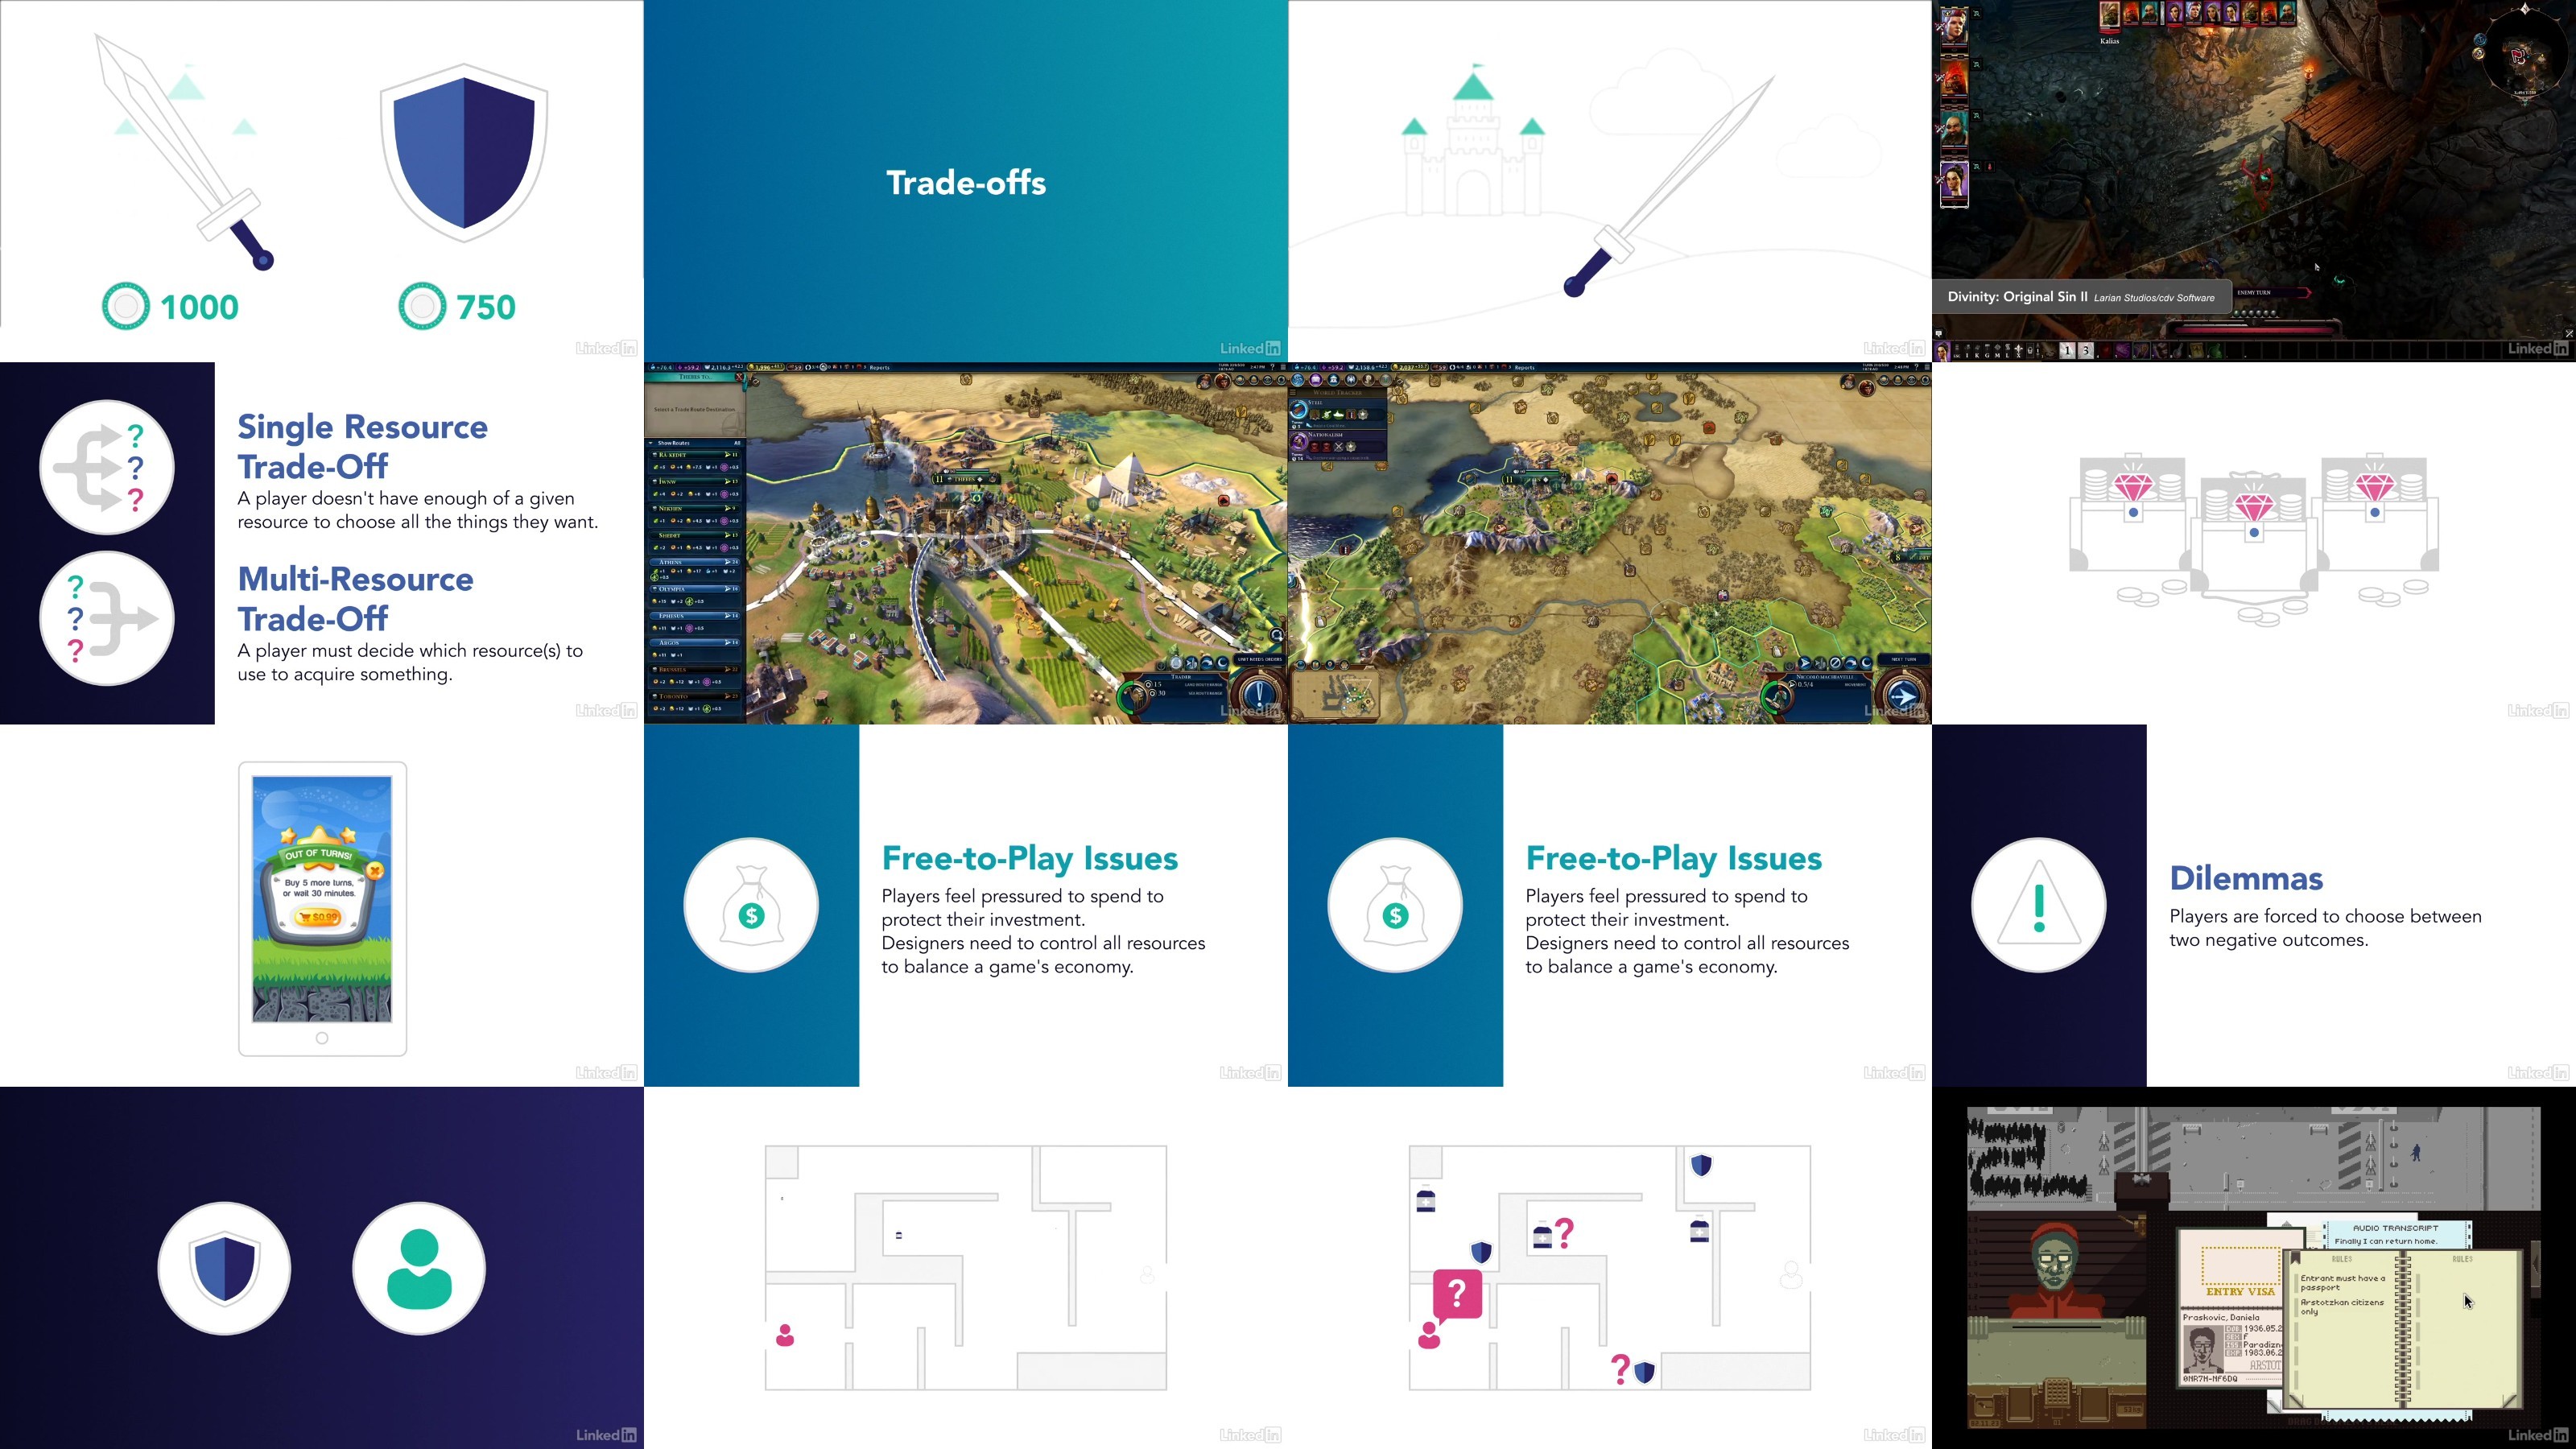Open the Trade-offs title frame
This screenshot has width=2576, height=1449.
tap(966, 182)
